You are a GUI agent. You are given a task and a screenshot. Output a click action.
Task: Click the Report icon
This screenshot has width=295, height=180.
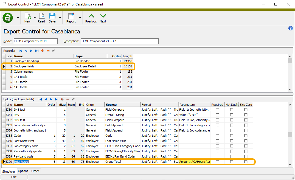71,17
